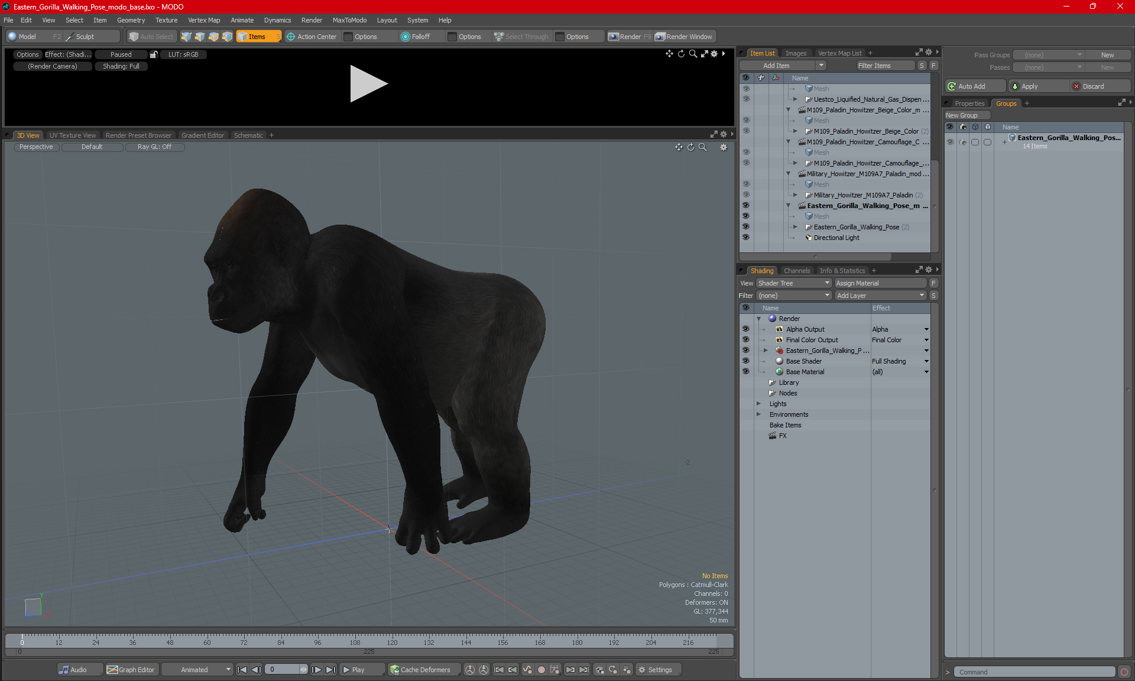Click the Command input field
The image size is (1135, 681).
(1035, 672)
